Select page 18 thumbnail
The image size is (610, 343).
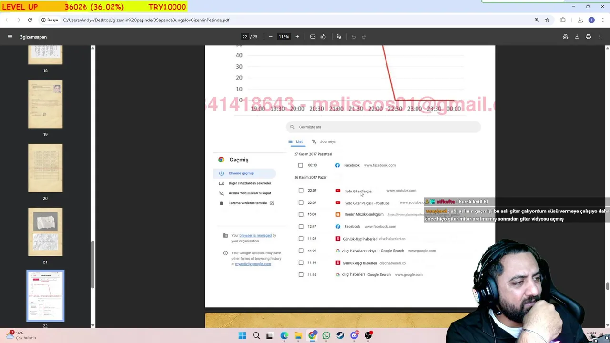(x=45, y=55)
